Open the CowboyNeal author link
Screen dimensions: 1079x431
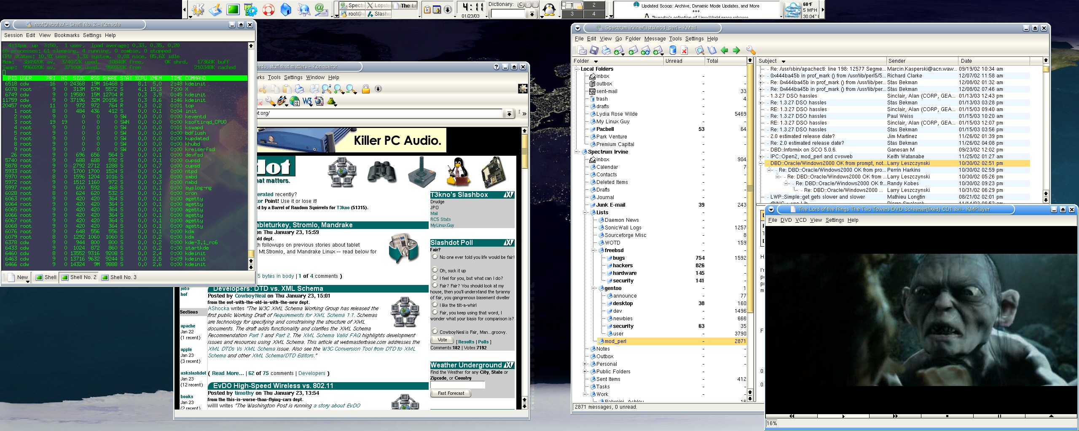click(x=250, y=296)
